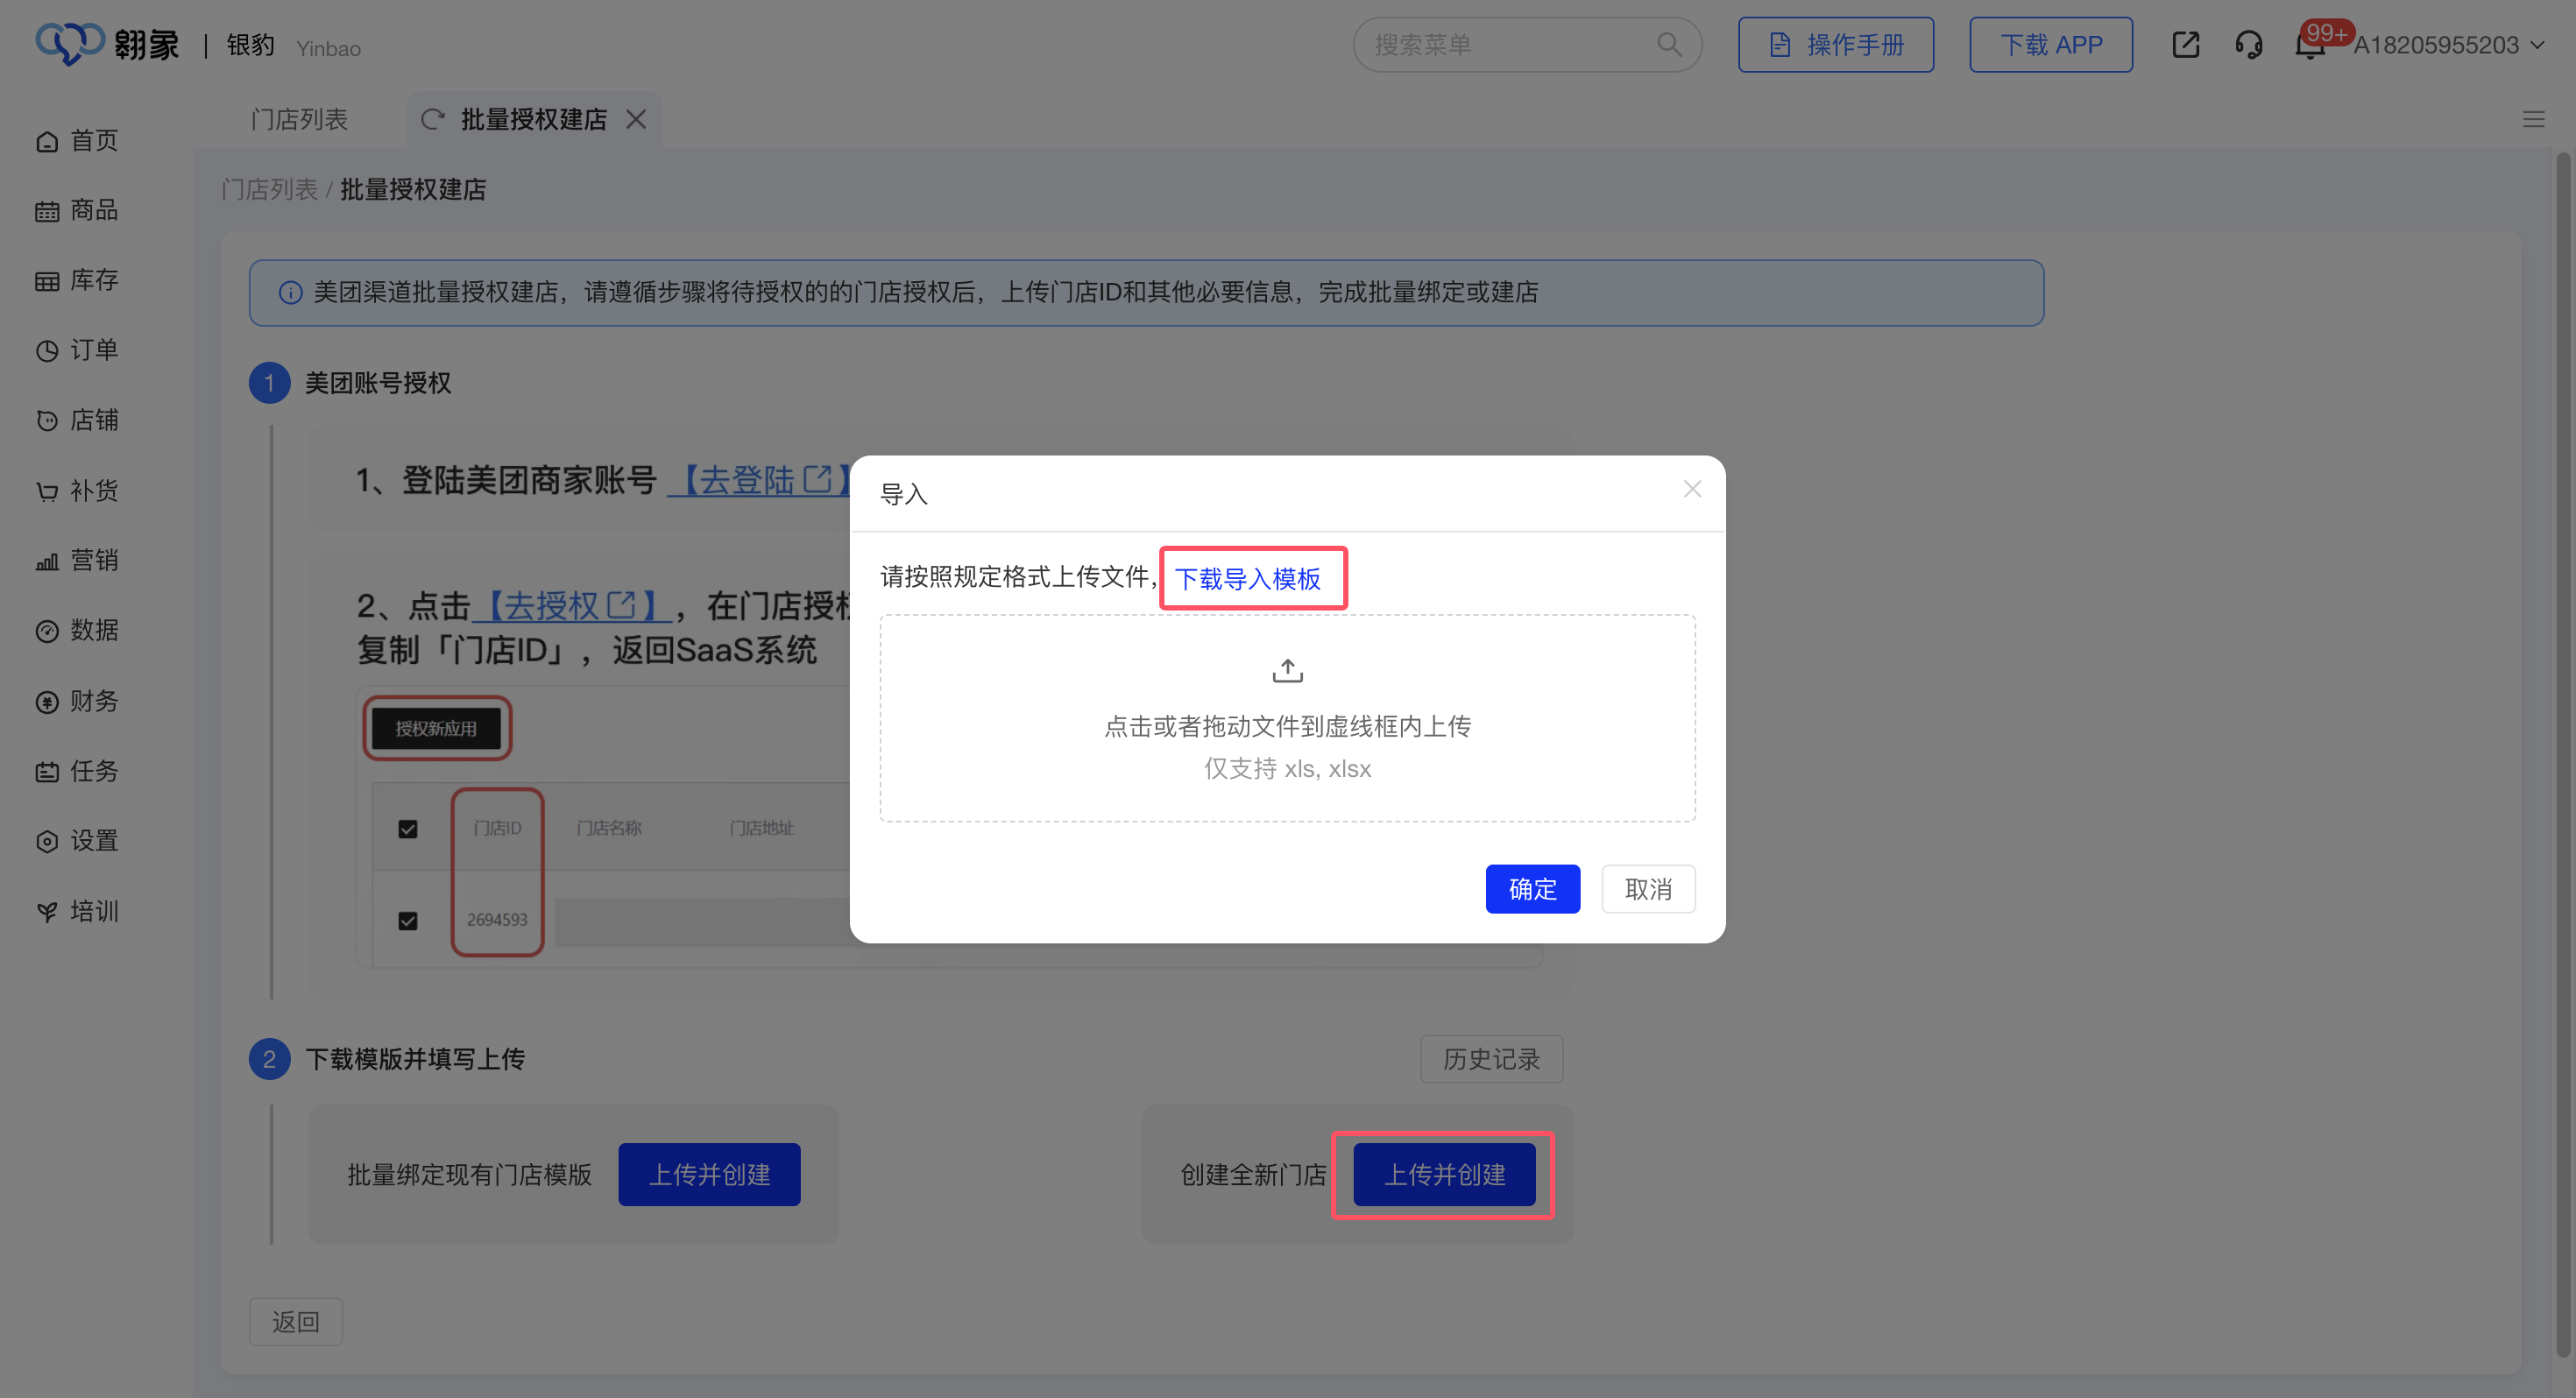Click the upload arrow icon in drop zone
Image resolution: width=2576 pixels, height=1398 pixels.
point(1287,671)
